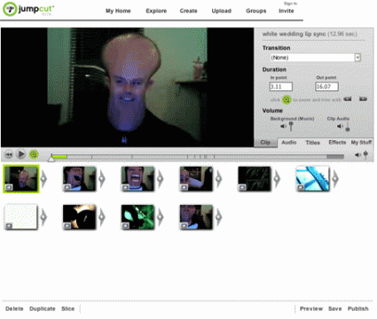Image resolution: width=377 pixels, height=319 pixels.
Task: Open the Effects tab
Action: pos(337,143)
